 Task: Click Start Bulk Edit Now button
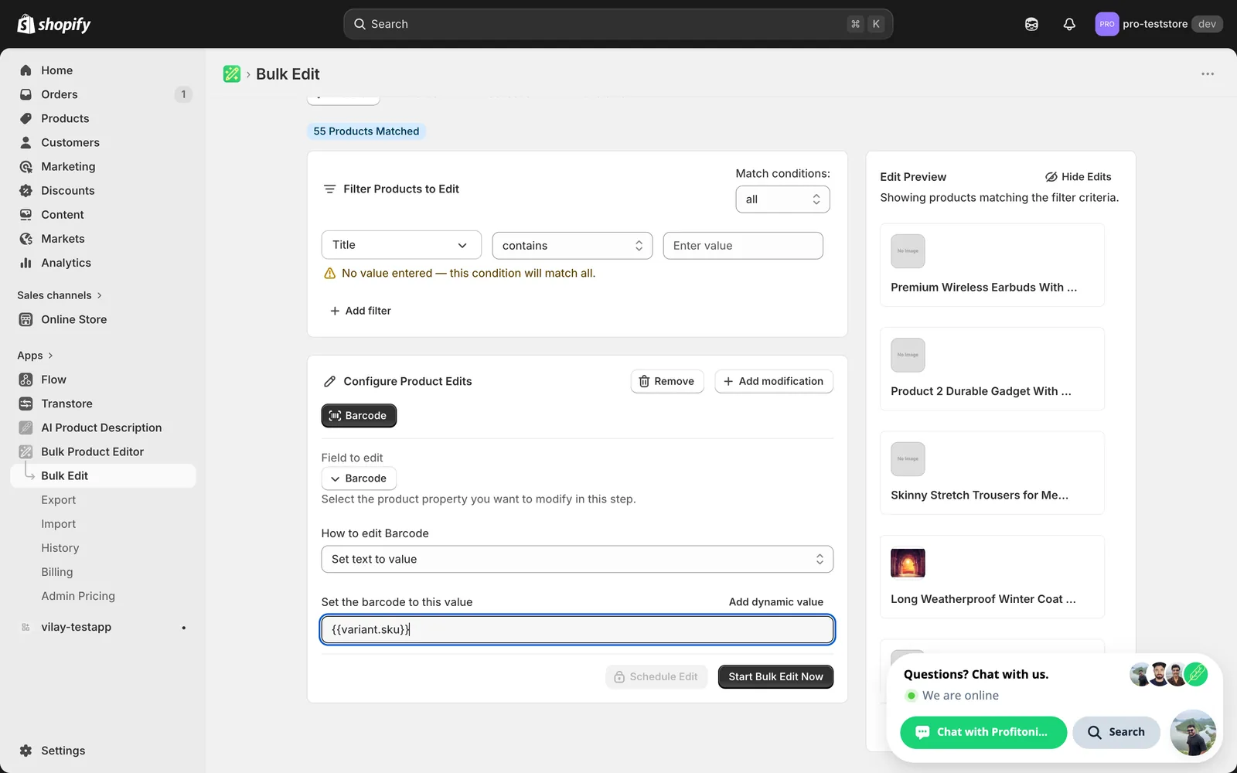pos(775,676)
